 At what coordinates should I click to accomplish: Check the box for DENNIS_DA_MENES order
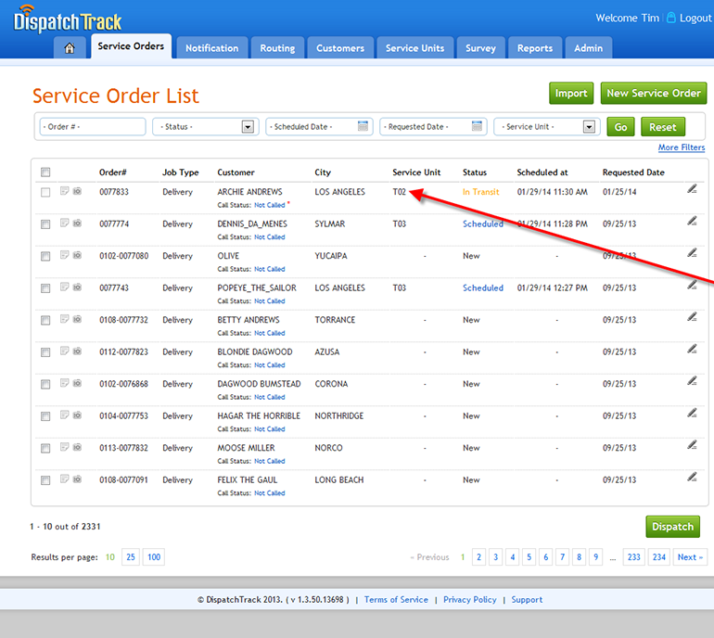45,224
